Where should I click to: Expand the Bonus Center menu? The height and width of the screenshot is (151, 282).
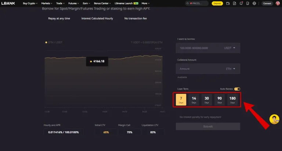tap(102, 3)
